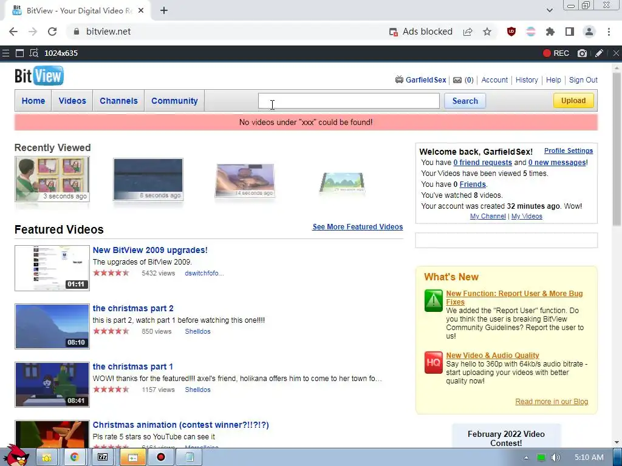Screen dimensions: 622x466
Task: Click the REC record button
Action: coord(556,53)
